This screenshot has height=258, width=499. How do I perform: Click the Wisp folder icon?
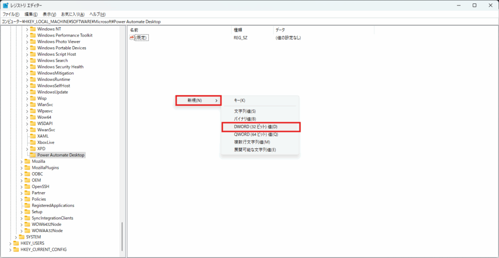coord(33,99)
